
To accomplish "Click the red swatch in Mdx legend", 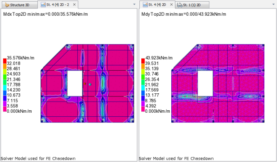I will point(5,61).
